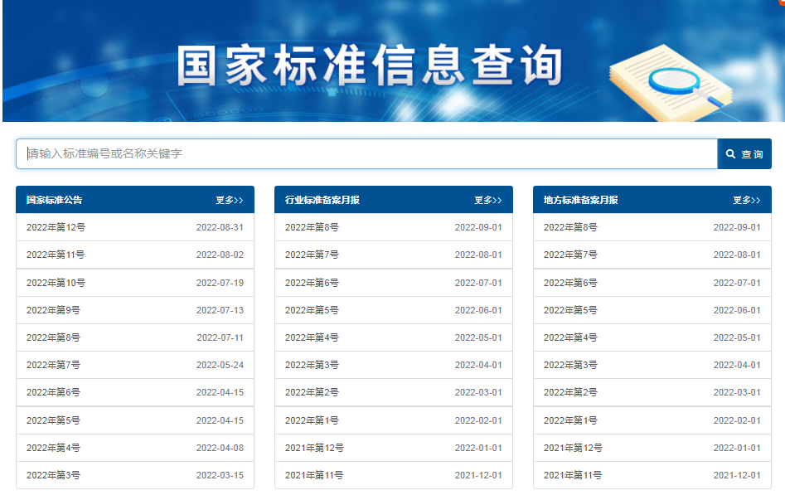Viewport: 785px width, 495px height.
Task: Open 2022年第9号 under 国家标准公告
Action: pyautogui.click(x=52, y=310)
